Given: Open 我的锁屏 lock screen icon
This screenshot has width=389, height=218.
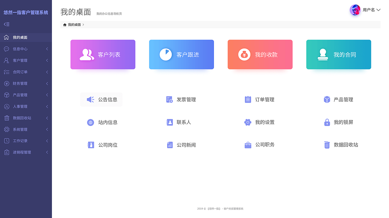Looking at the screenshot, I should coord(326,122).
